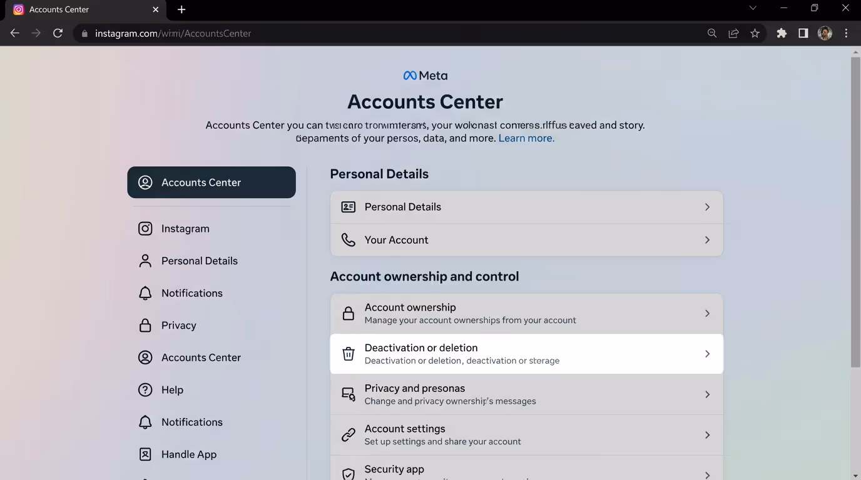This screenshot has height=480, width=861.
Task: Click the Help question mark icon
Action: (145, 390)
